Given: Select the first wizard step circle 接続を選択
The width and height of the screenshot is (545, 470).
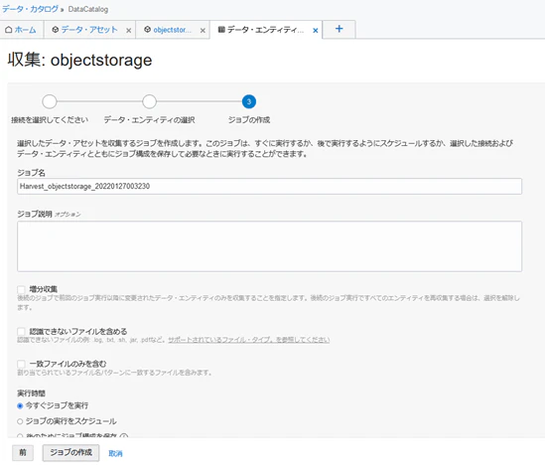Looking at the screenshot, I should [50, 101].
